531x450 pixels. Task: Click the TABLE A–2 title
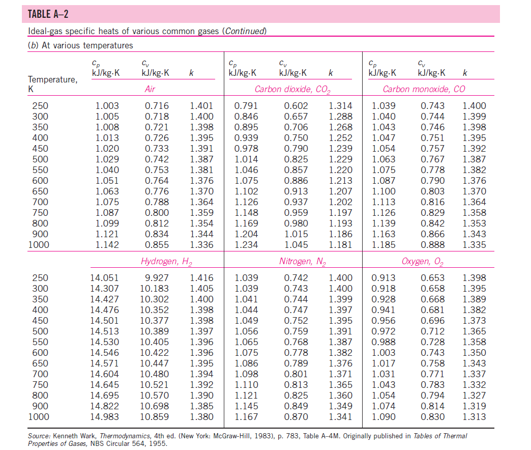[48, 14]
